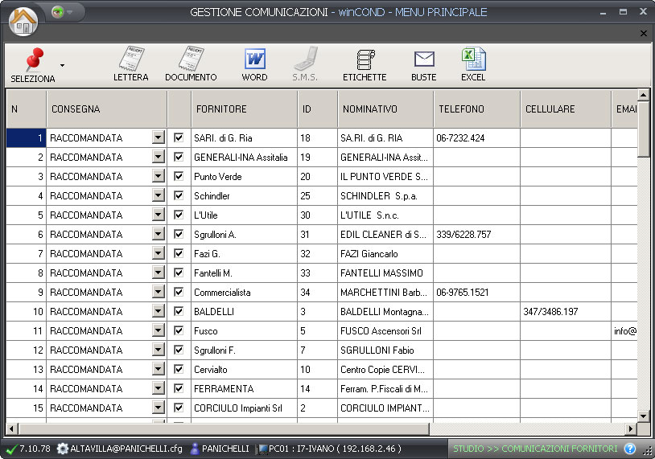
Task: Click the DOCUMENTO toolbar icon
Action: coord(191,64)
